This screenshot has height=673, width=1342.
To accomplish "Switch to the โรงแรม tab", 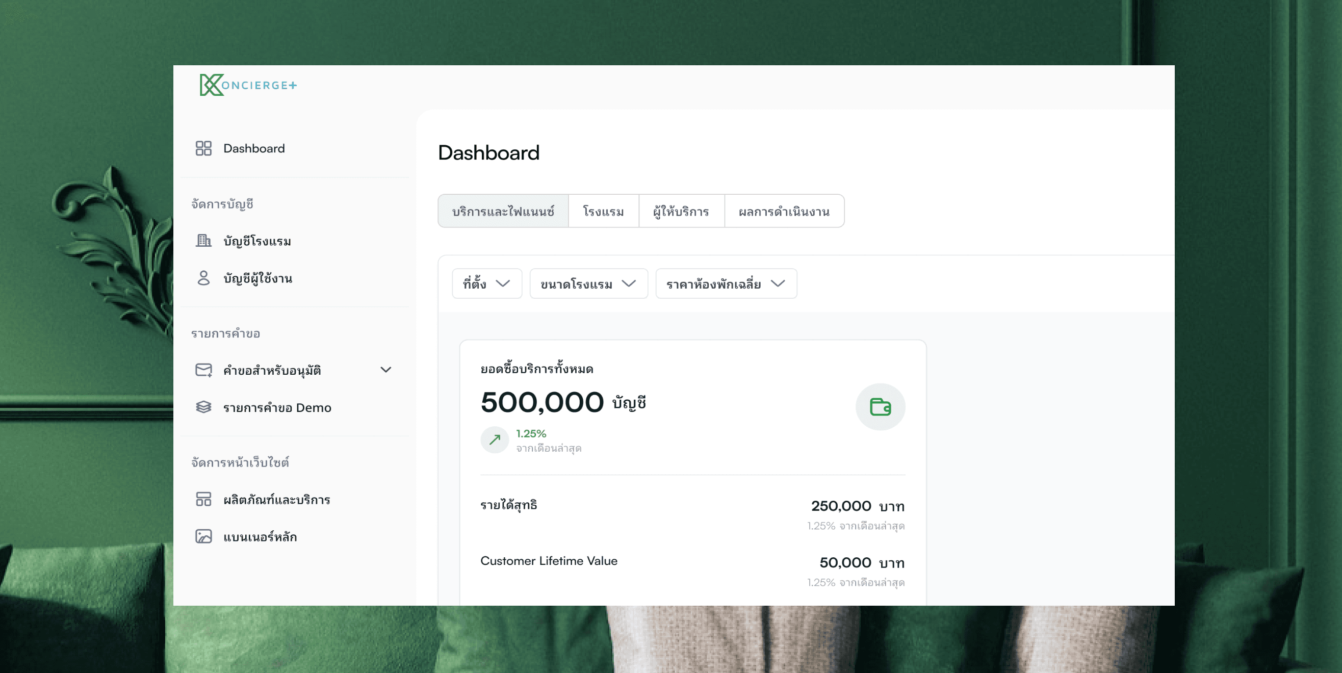I will point(603,212).
